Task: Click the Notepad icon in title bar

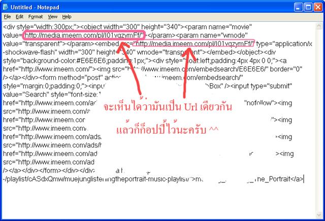Action: click(6, 7)
